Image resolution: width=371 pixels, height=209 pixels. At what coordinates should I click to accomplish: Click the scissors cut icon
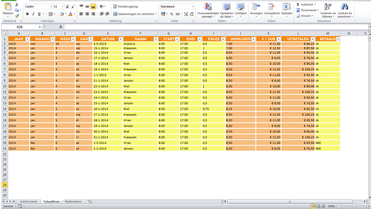pos(17,4)
